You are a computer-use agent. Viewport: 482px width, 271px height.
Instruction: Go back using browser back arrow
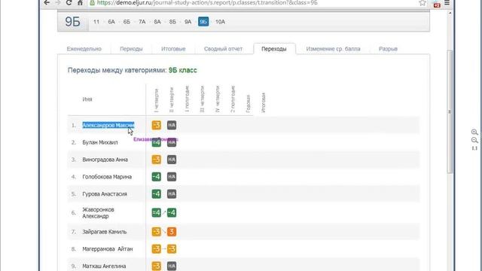[x=47, y=3]
